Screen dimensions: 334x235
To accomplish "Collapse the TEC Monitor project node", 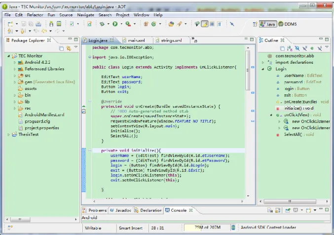I will [x=8, y=56].
